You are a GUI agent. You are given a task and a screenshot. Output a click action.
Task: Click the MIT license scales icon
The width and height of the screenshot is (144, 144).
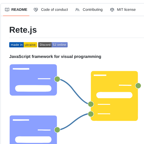click(112, 10)
